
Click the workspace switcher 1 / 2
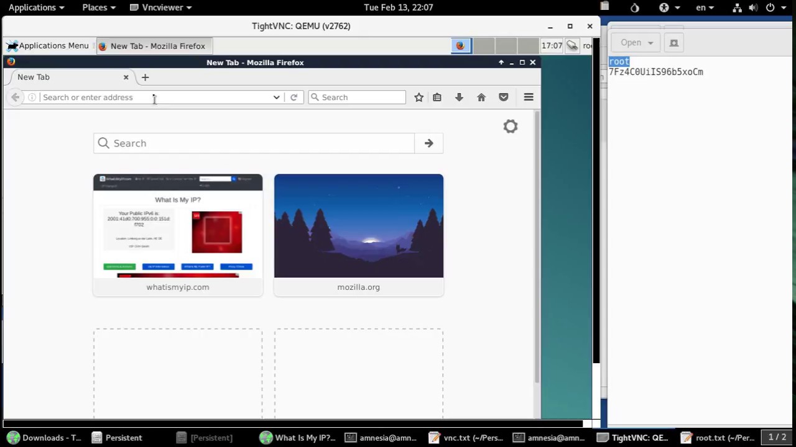[777, 438]
